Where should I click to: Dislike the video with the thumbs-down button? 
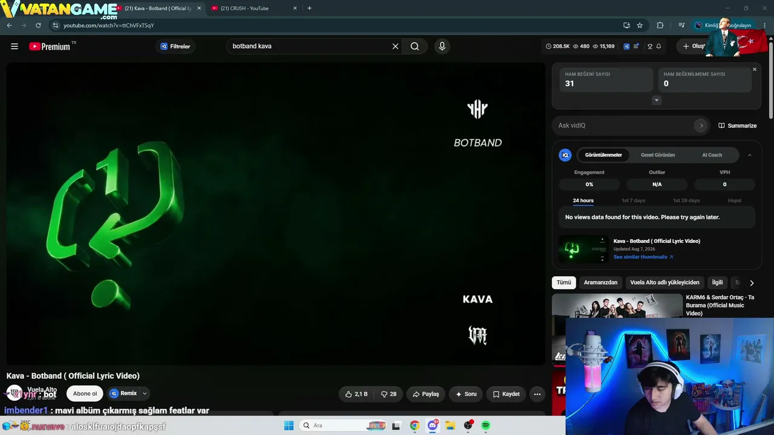pos(389,394)
